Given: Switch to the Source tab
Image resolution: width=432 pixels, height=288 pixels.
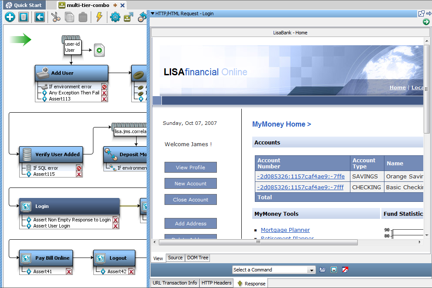Looking at the screenshot, I should point(175,258).
